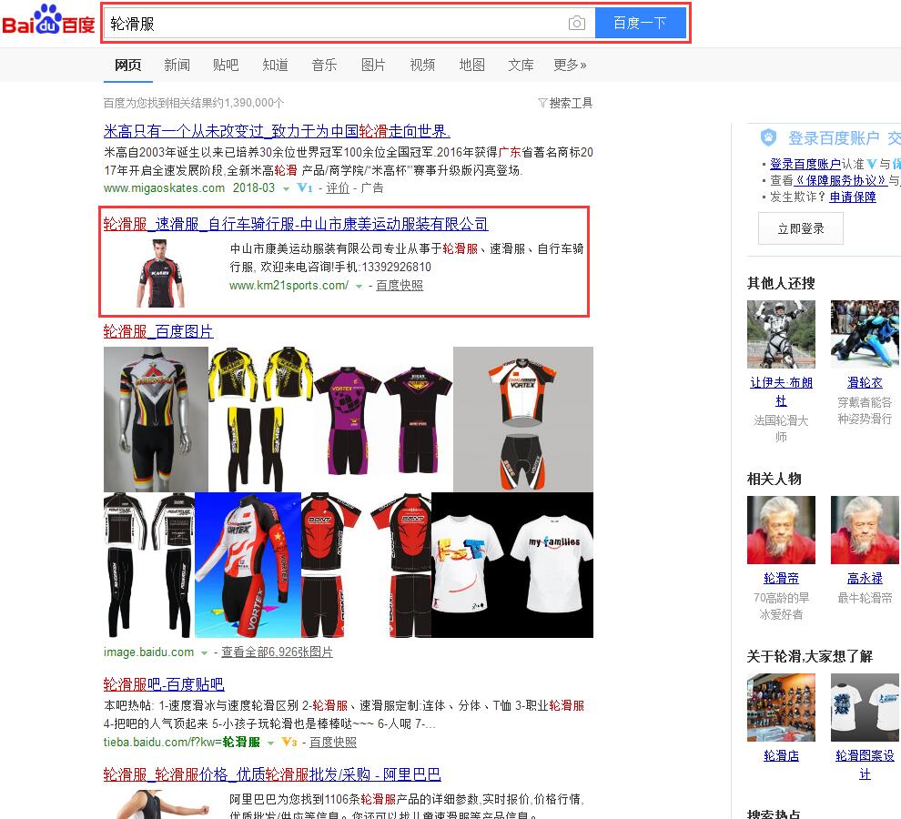
Task: Open the 查看全部6,926张图片 link
Action: (x=277, y=652)
